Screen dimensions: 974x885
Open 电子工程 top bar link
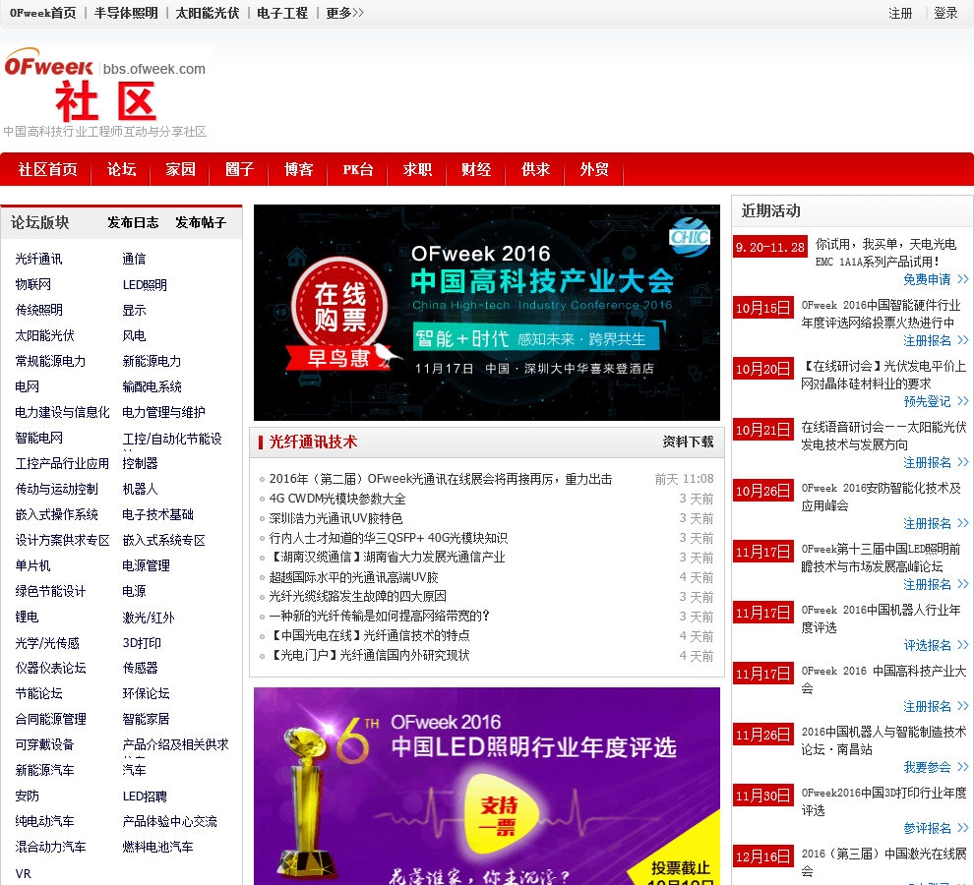pyautogui.click(x=282, y=13)
